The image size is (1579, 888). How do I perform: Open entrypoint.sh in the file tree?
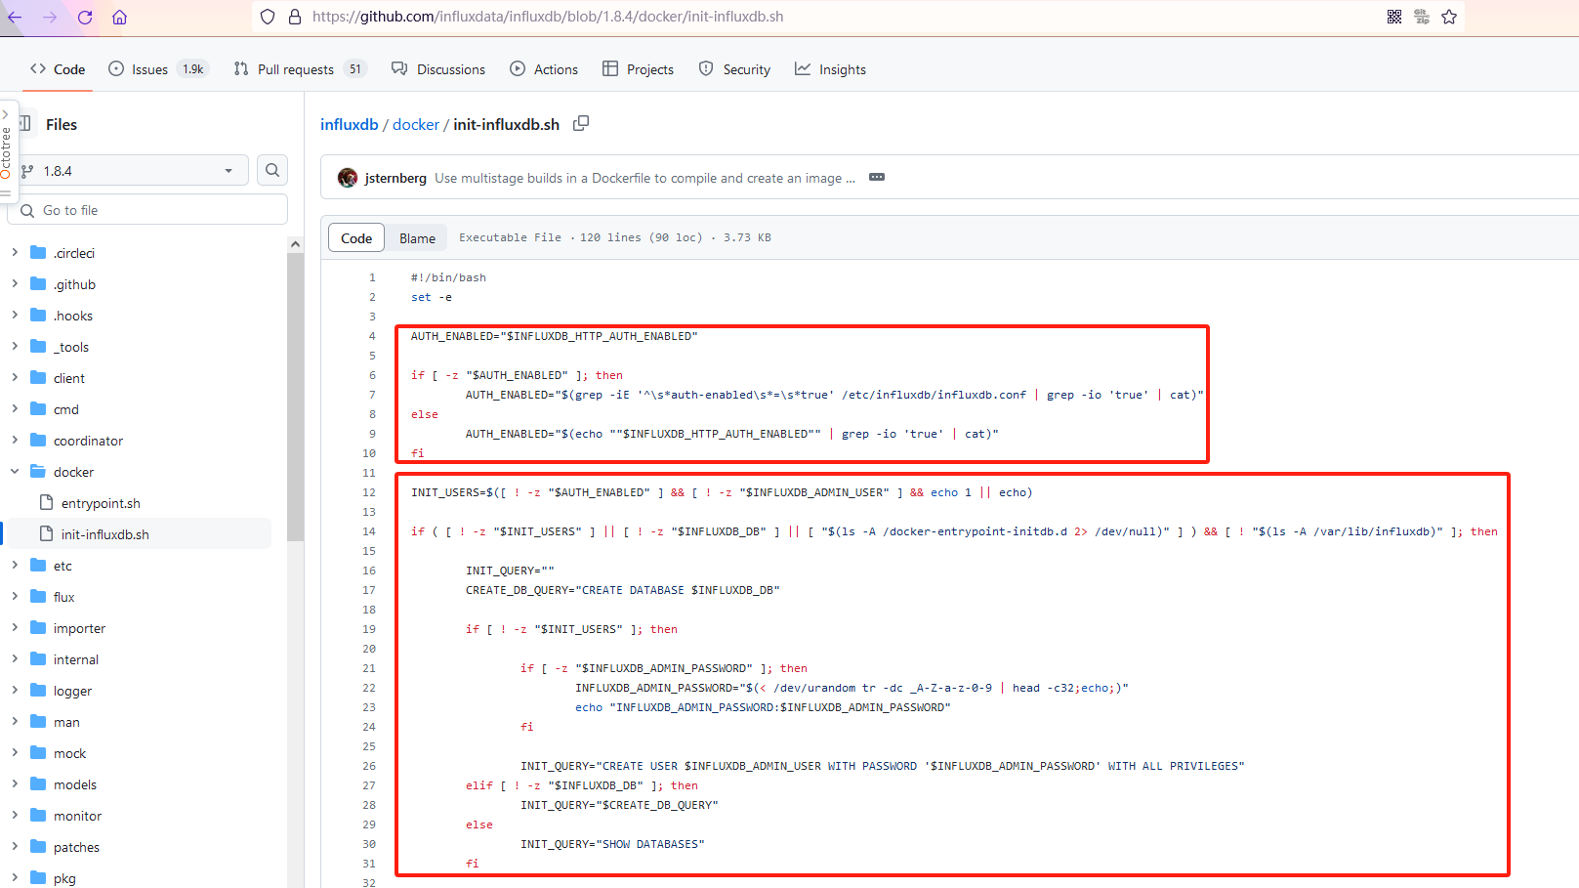point(101,503)
